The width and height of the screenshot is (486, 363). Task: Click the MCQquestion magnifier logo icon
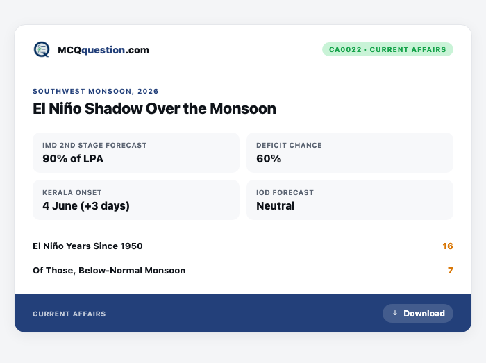tap(42, 49)
